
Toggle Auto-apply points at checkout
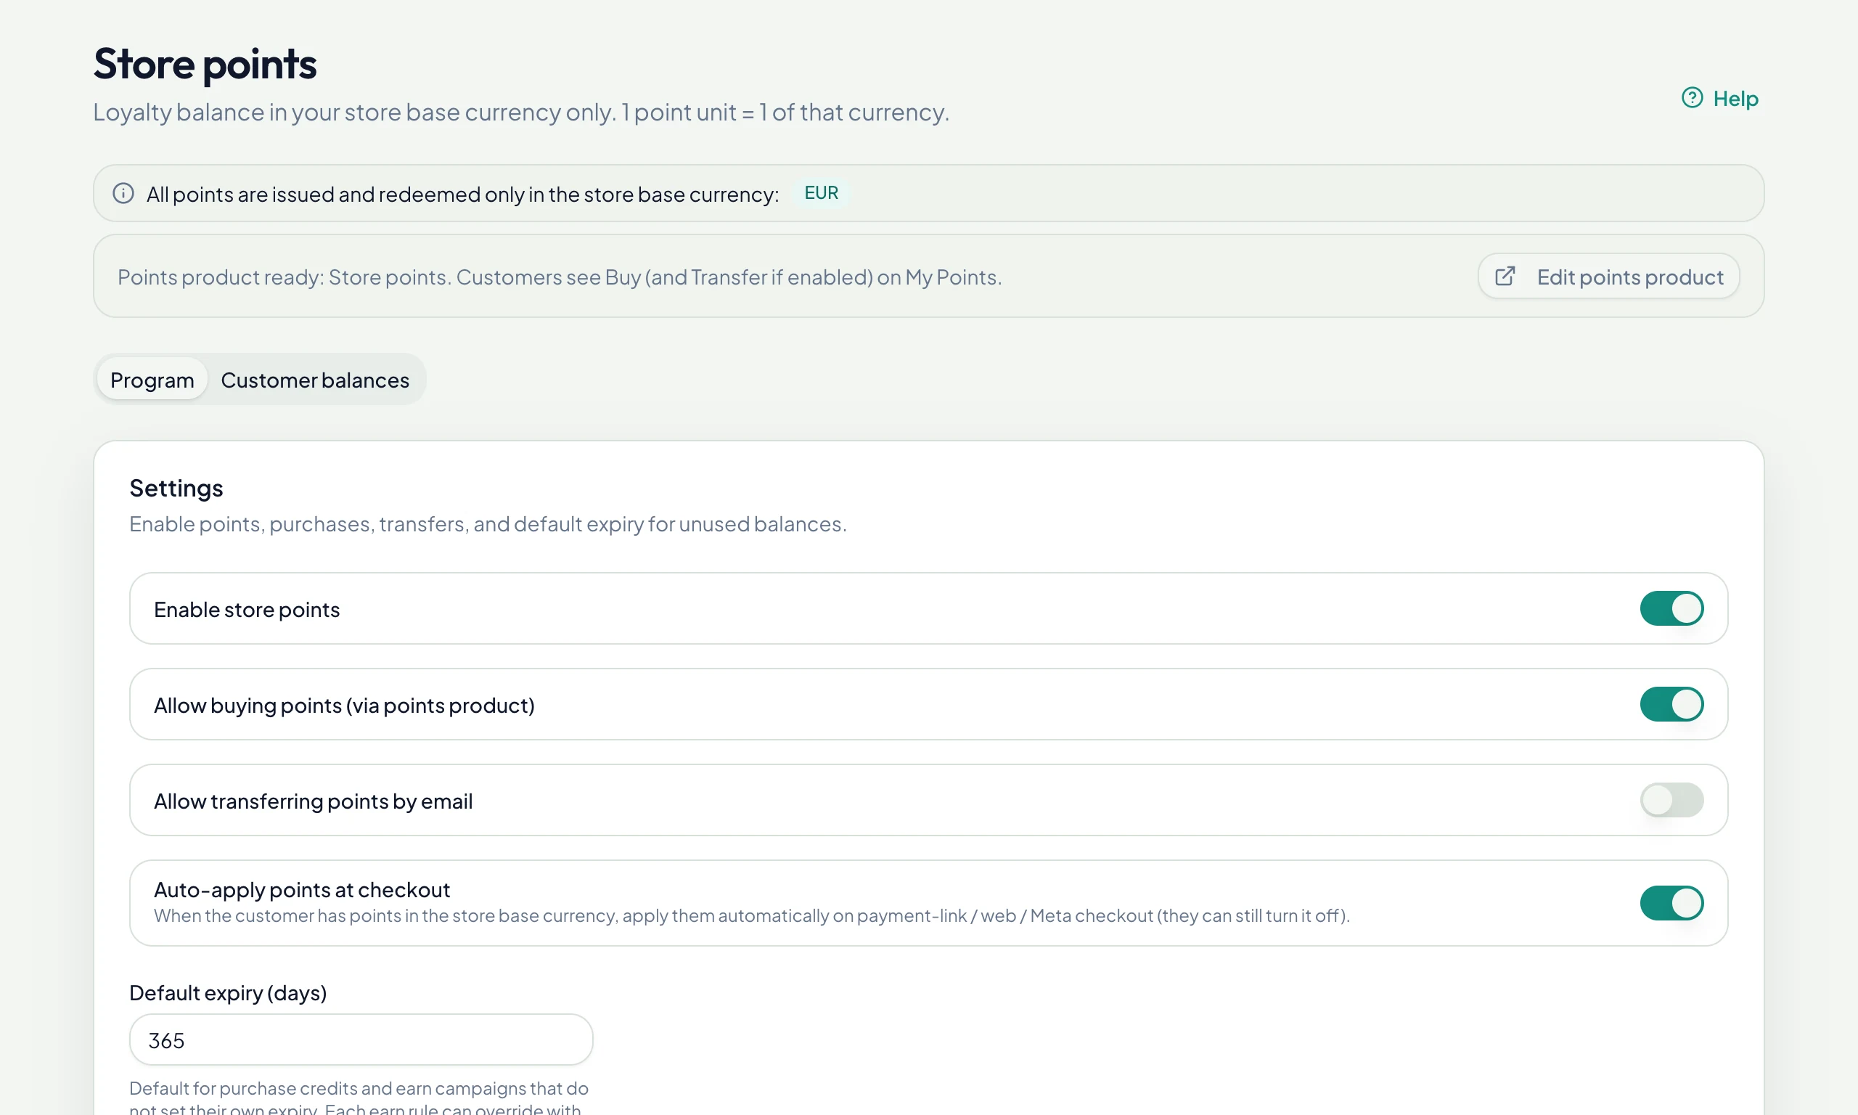coord(1671,902)
